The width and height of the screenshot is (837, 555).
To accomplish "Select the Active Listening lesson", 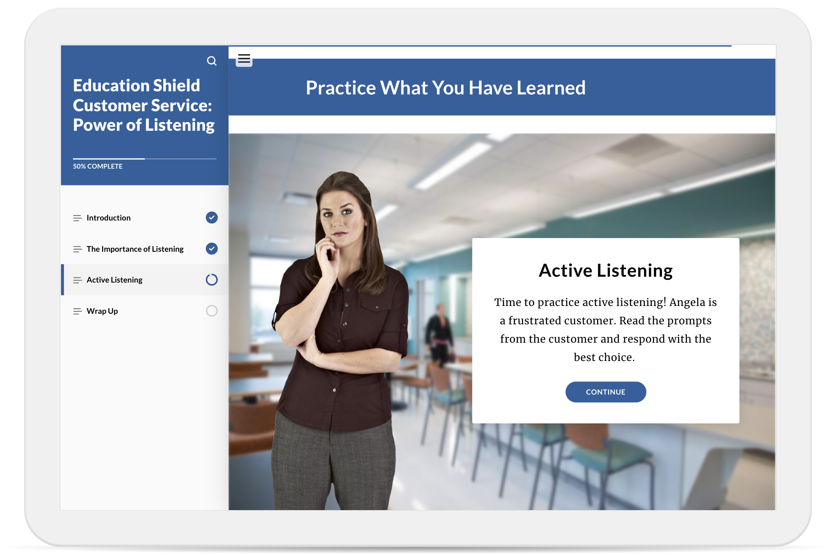I will point(114,280).
